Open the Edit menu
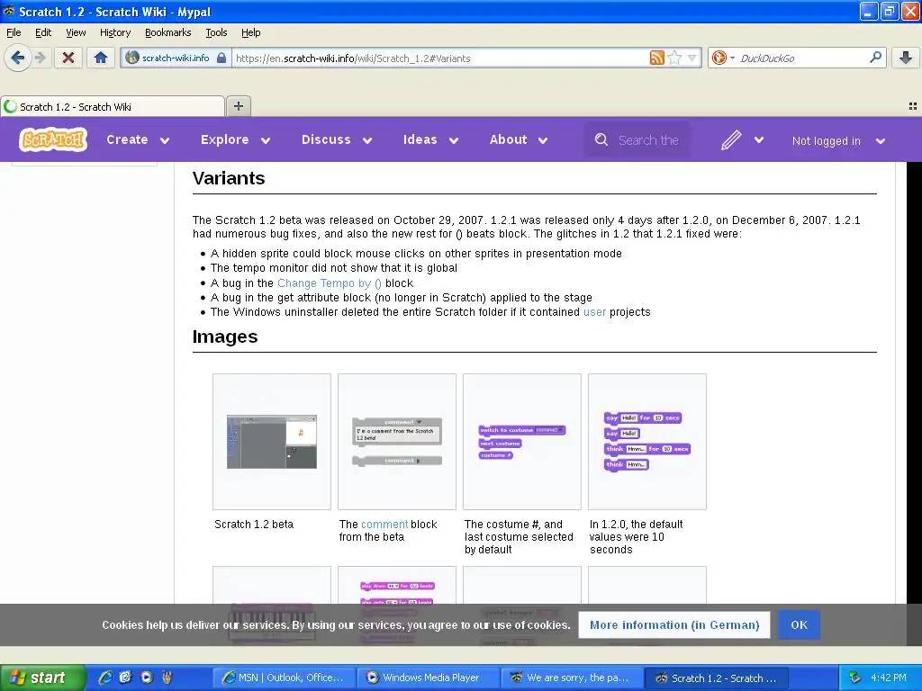922x691 pixels. click(x=43, y=32)
